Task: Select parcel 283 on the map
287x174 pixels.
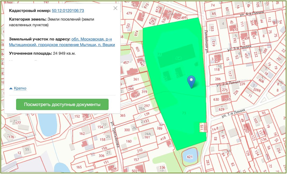Action: [207, 162]
